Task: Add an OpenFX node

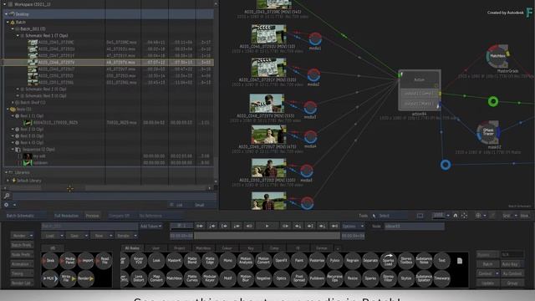Action: [281, 260]
